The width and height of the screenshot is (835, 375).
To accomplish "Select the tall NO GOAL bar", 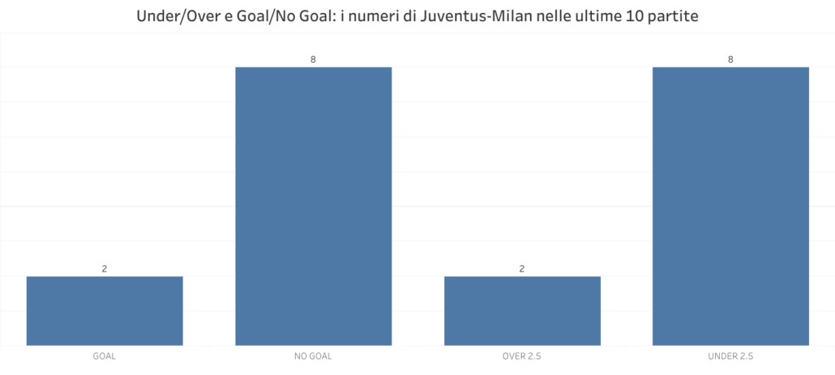I will [313, 205].
